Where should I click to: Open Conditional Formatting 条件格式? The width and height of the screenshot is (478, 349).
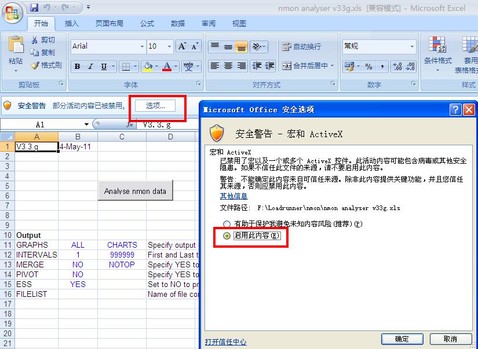437,54
